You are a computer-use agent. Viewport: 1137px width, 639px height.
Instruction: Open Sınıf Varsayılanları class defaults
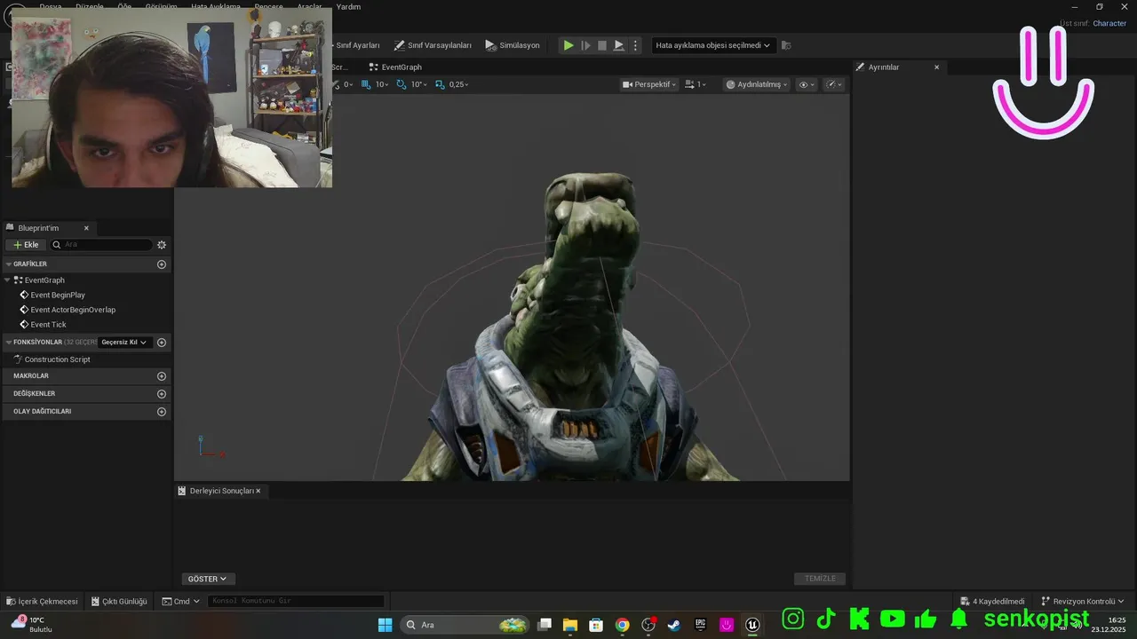(x=433, y=45)
